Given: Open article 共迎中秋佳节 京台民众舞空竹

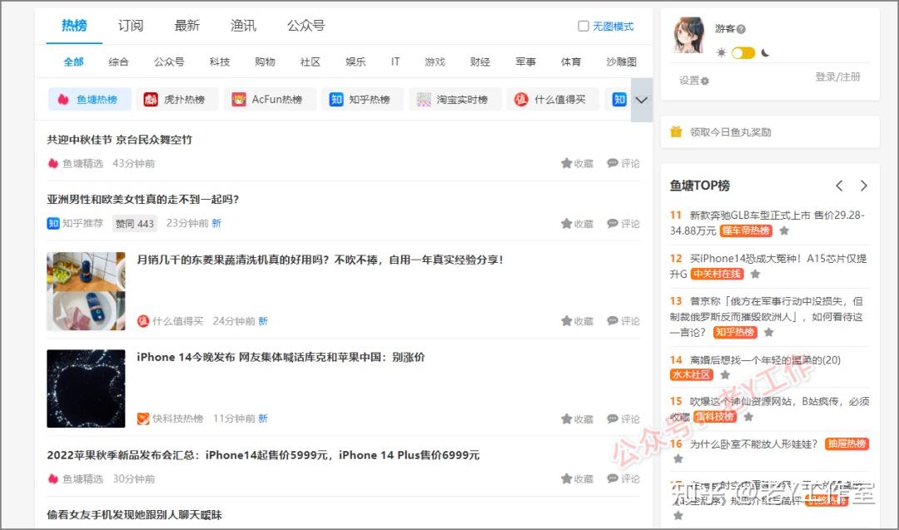Looking at the screenshot, I should (119, 140).
